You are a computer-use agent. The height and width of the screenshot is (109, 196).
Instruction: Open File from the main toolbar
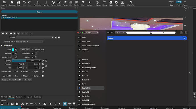[x=4, y=3]
